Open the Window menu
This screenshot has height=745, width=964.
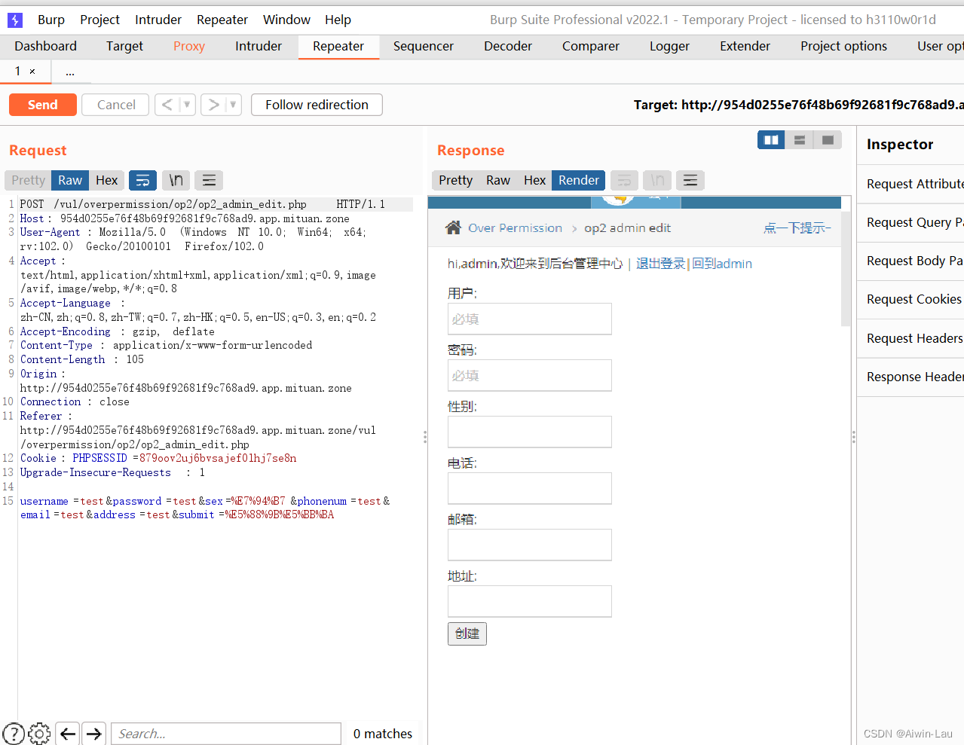point(286,20)
